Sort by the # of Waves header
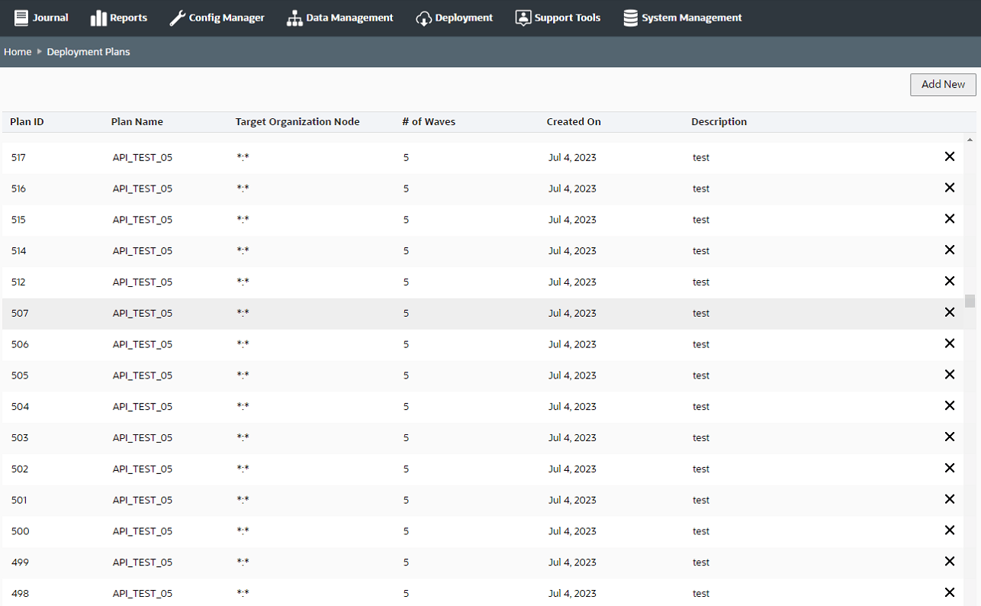The width and height of the screenshot is (981, 606). coord(429,122)
